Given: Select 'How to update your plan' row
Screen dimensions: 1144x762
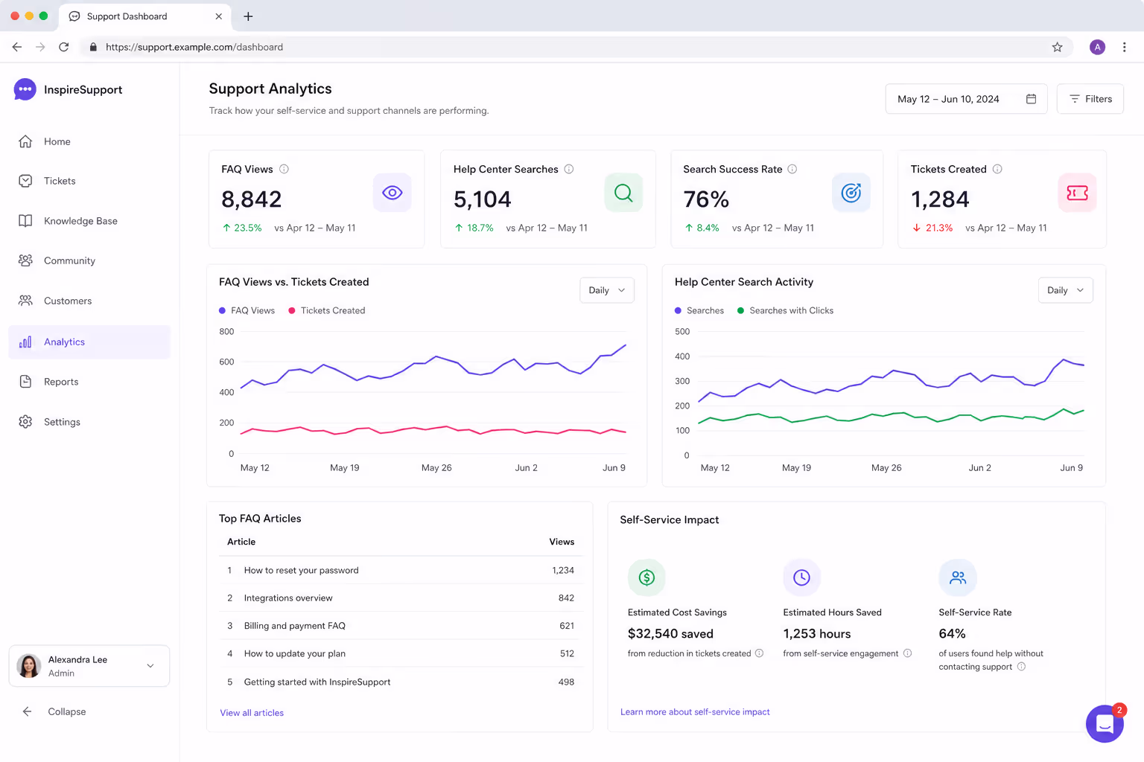Looking at the screenshot, I should 401,653.
